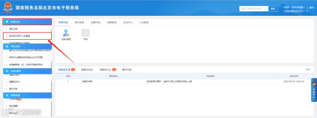The image size is (317, 118).
Task: Open the 定制e服务 shortcut icon
Action: tap(66, 33)
